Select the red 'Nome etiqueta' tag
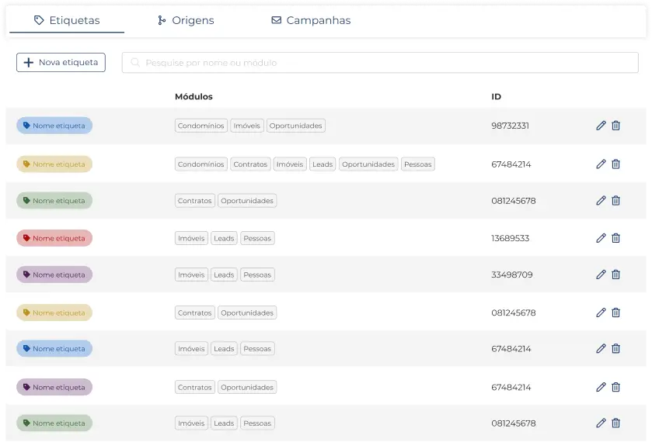 pos(54,238)
